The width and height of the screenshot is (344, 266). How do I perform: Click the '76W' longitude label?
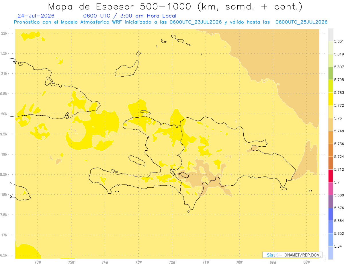(x=38, y=262)
